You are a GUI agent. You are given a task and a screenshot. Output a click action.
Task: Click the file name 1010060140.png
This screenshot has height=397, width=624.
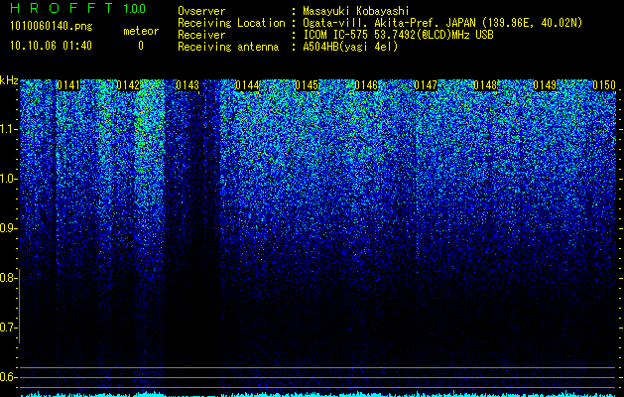coord(51,27)
